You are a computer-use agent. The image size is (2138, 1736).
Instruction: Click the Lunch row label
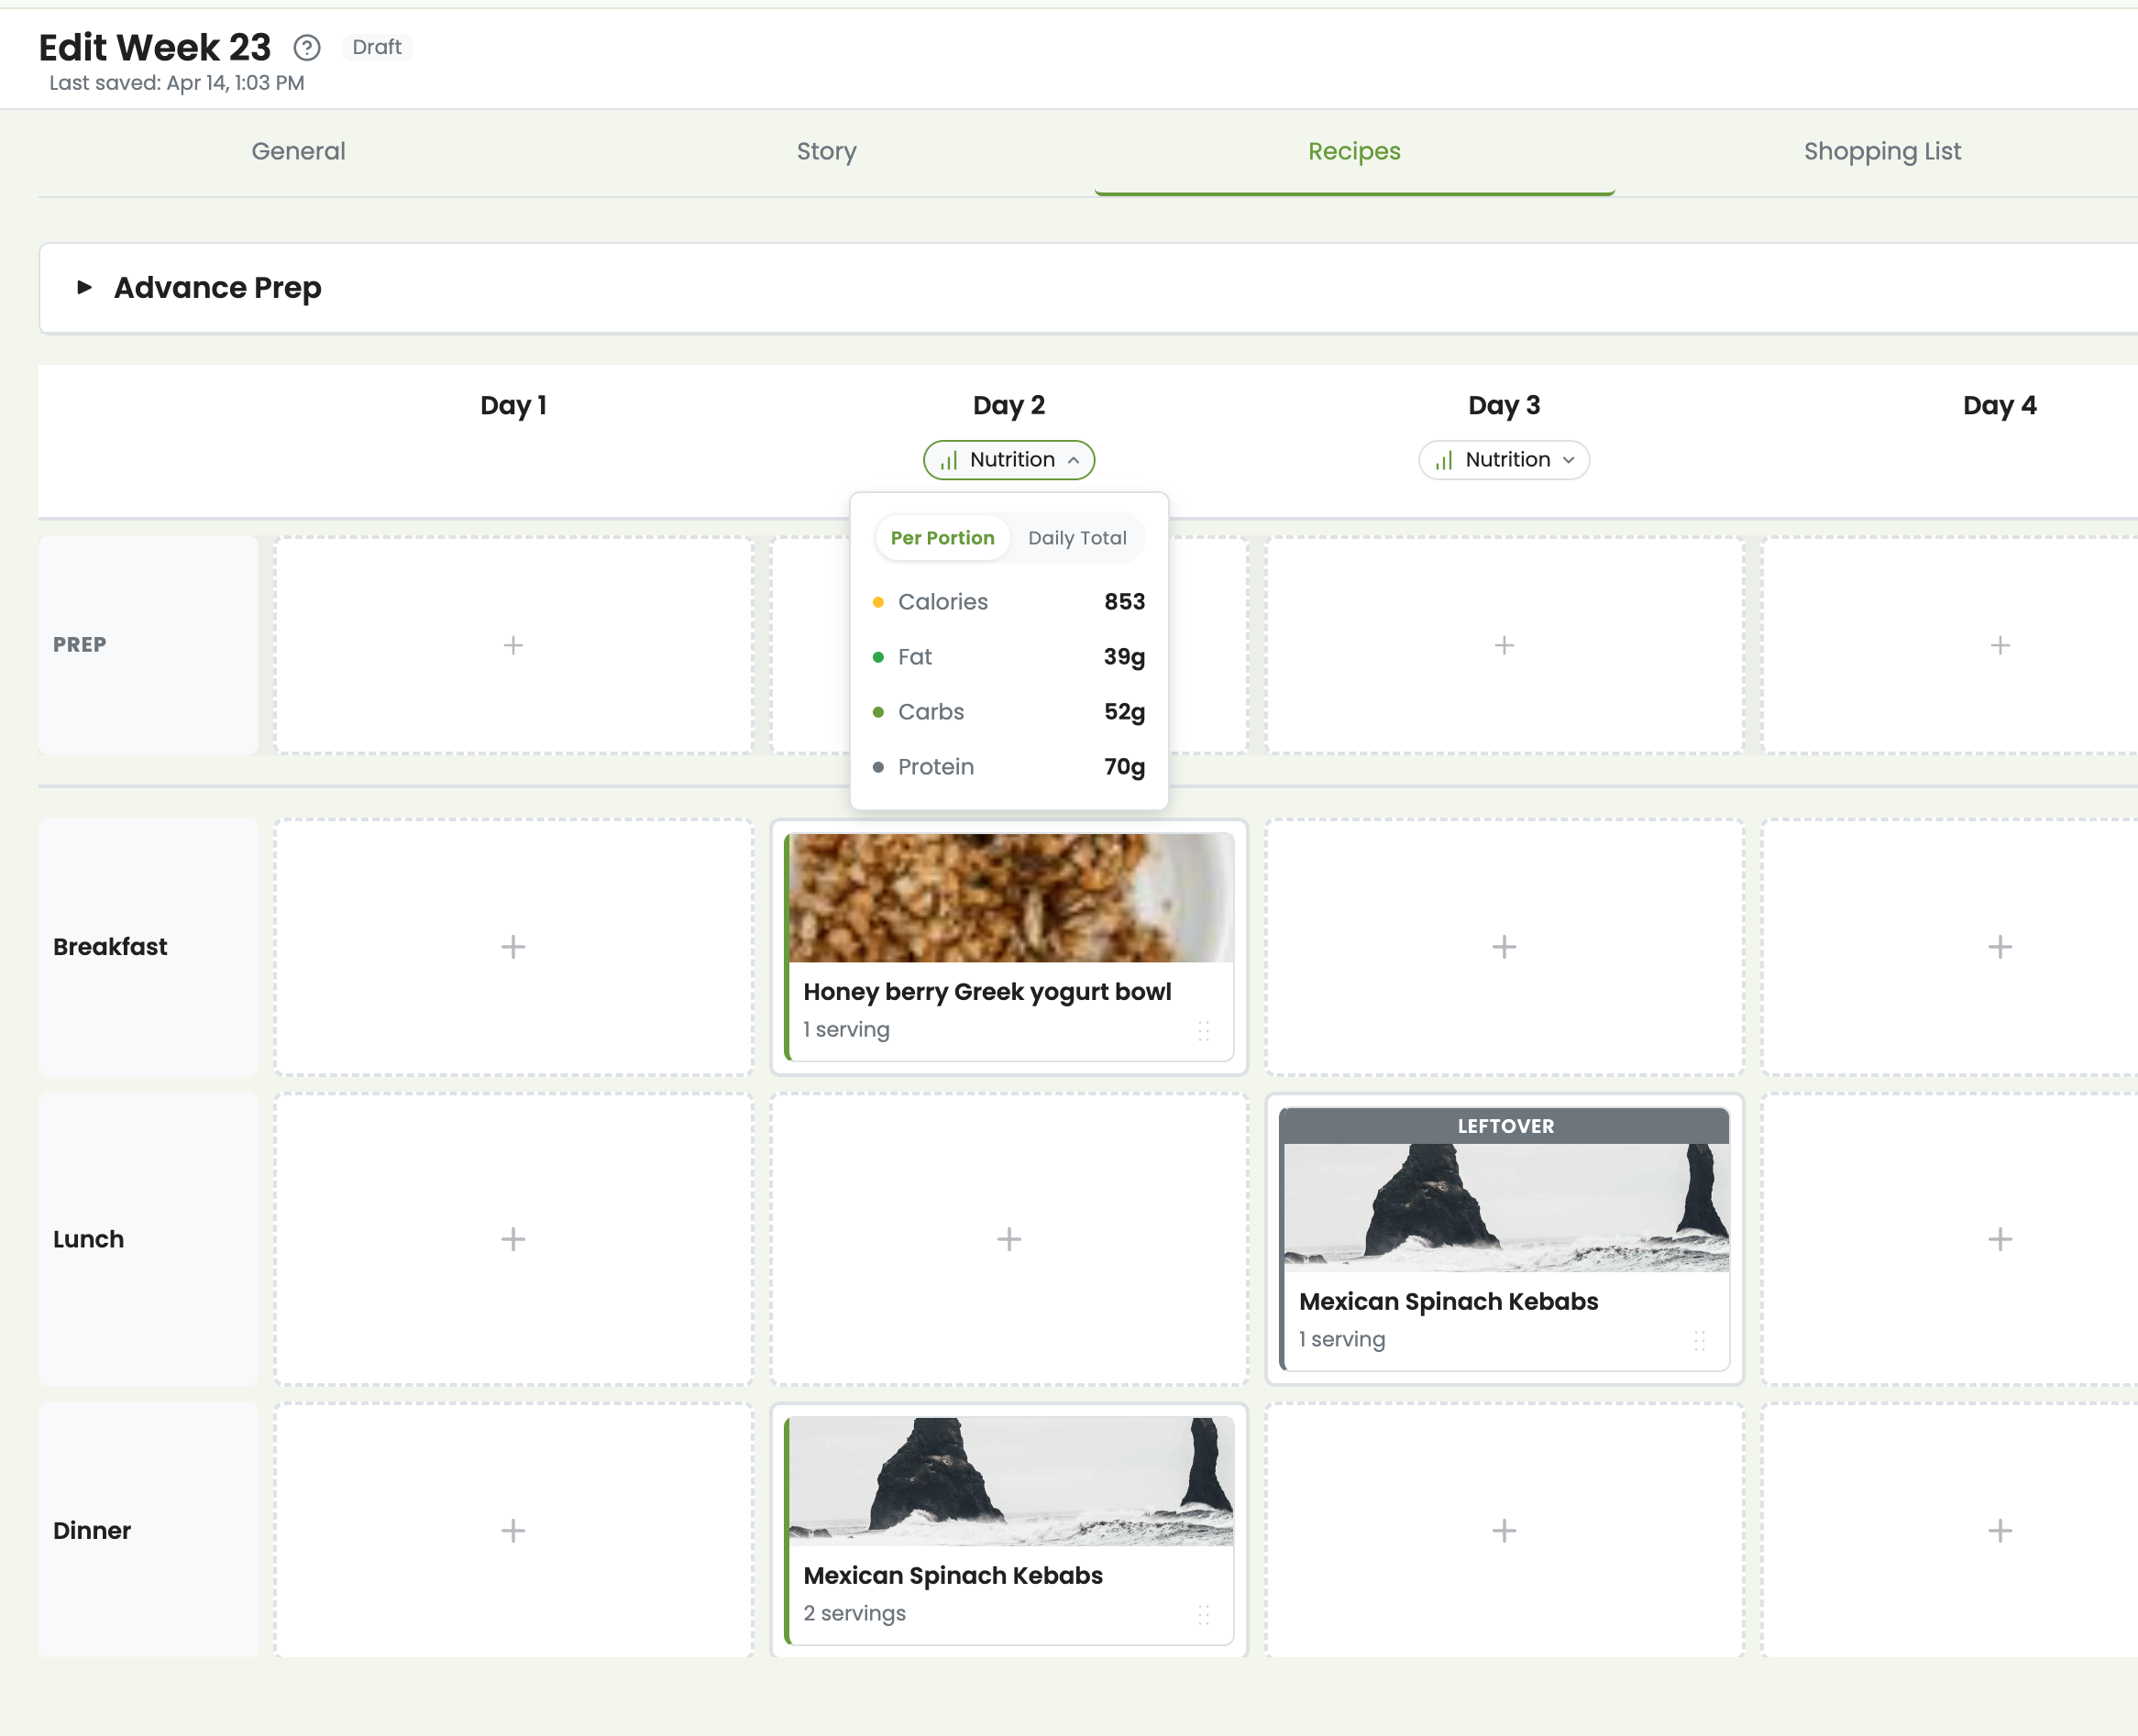(88, 1239)
